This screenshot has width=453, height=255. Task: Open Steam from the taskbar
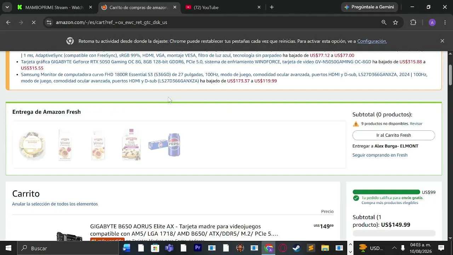297,248
